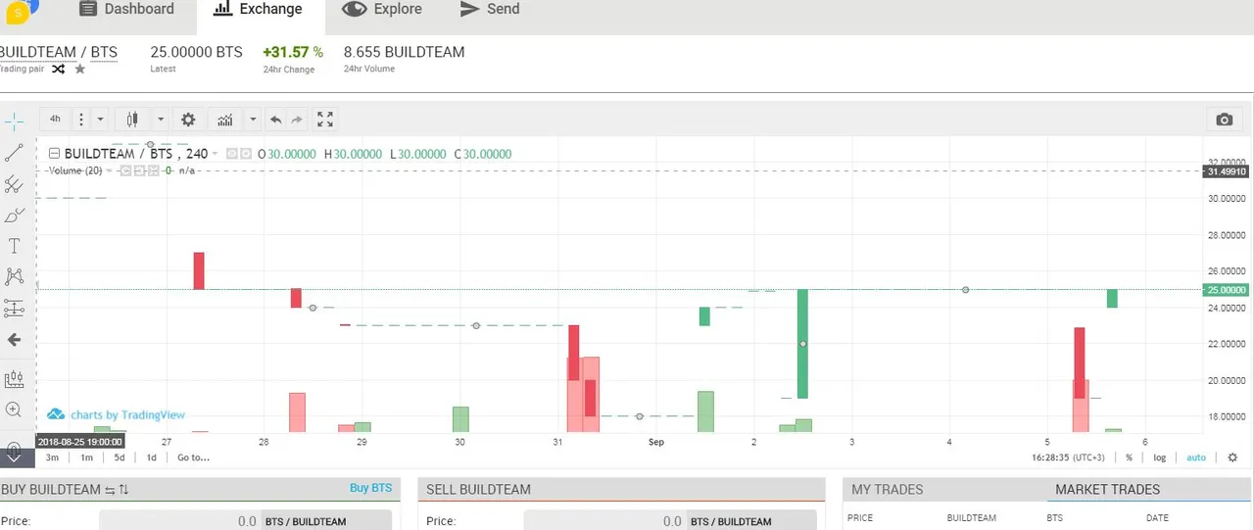Star the BUILDTEAM / BTS pair as favorite
The width and height of the screenshot is (1254, 530).
[80, 70]
